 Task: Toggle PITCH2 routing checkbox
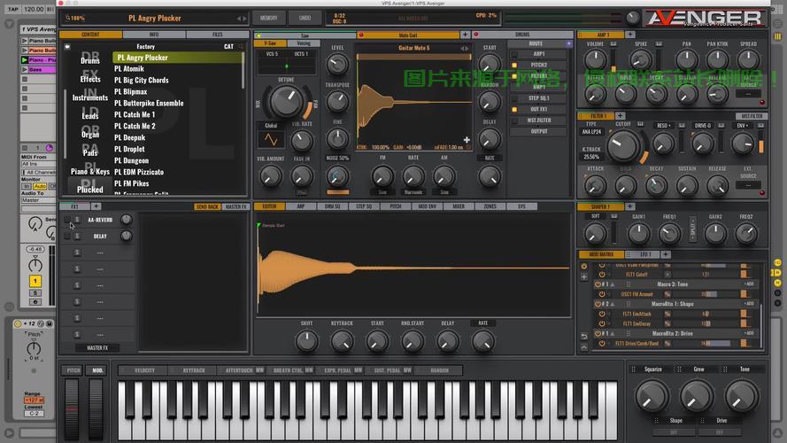(x=514, y=66)
